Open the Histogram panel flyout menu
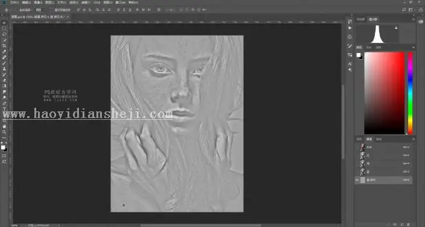425x227 pixels. pyautogui.click(x=413, y=19)
